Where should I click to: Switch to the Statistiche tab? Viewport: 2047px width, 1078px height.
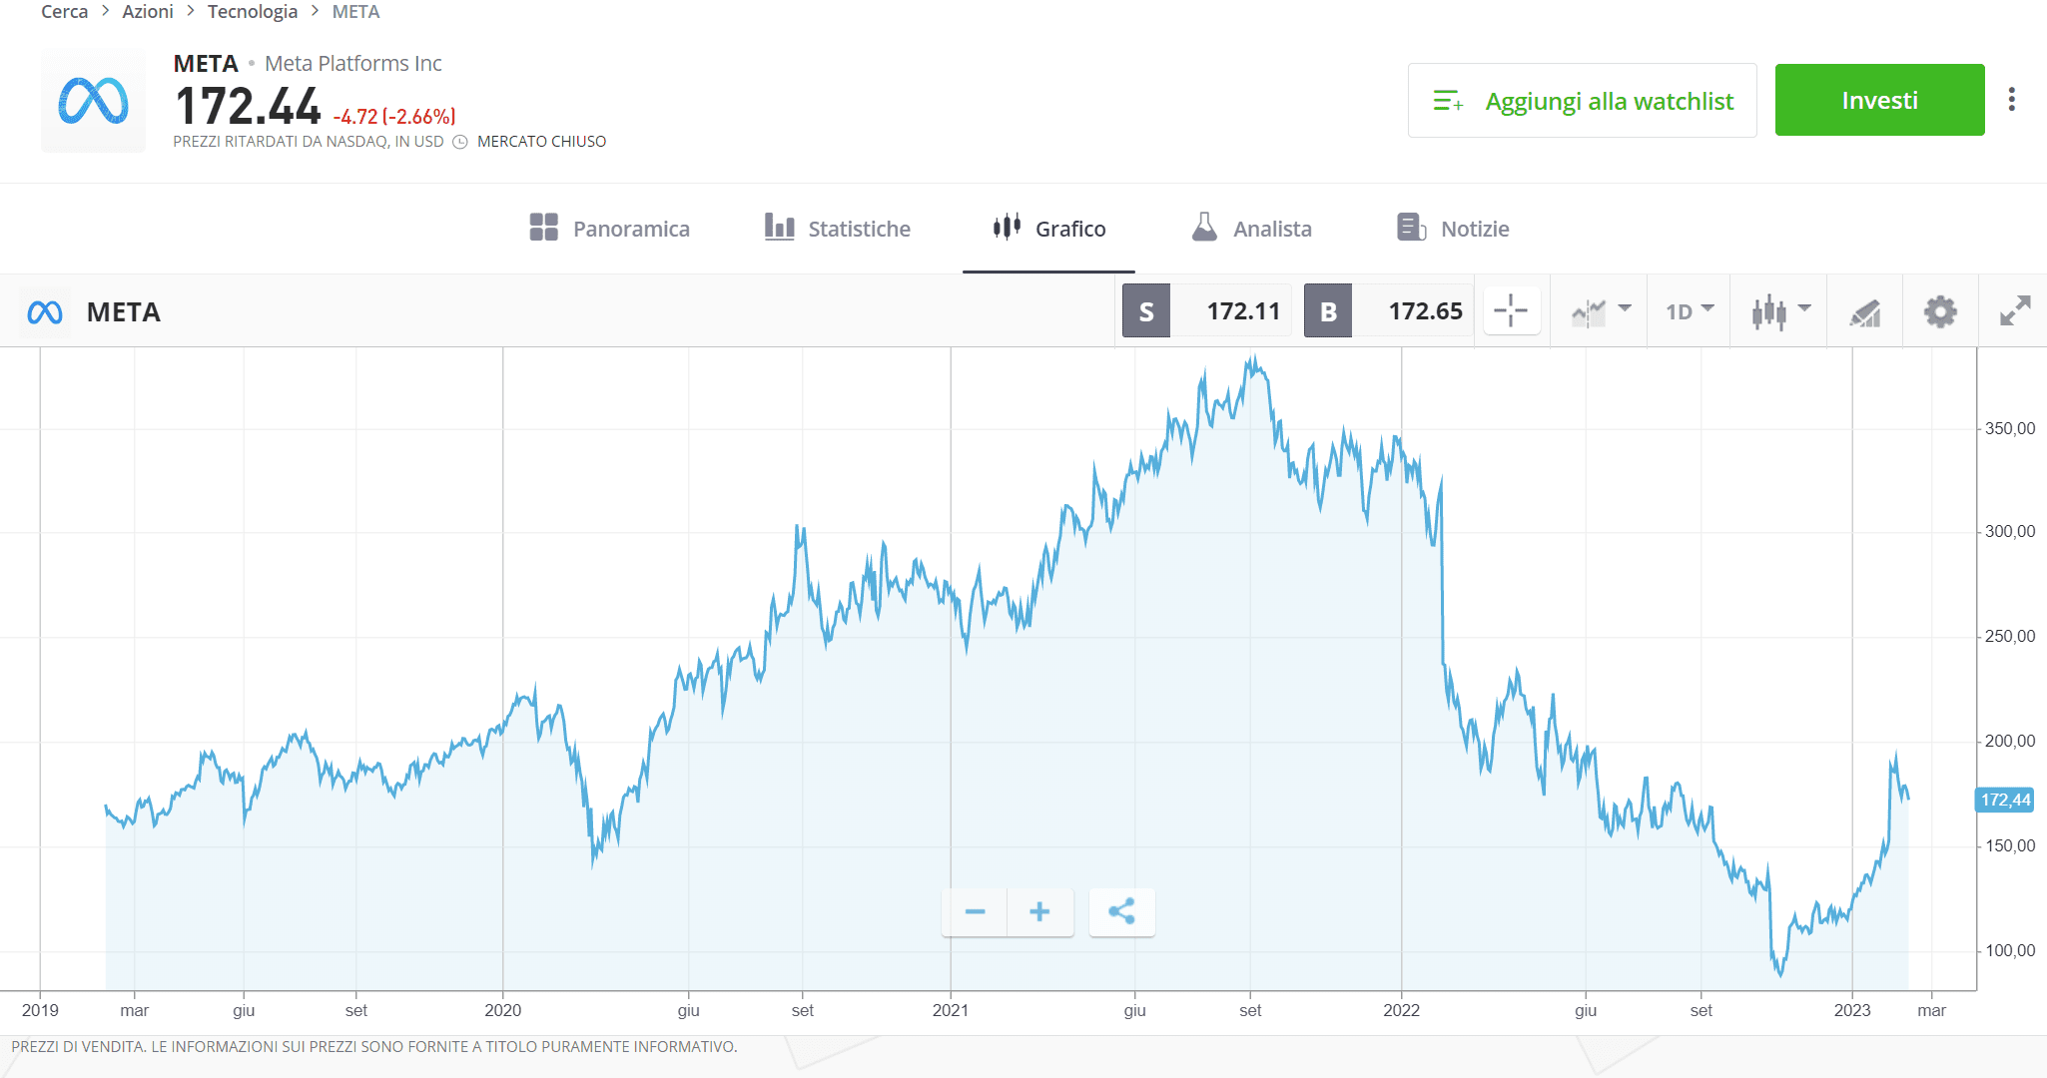point(837,229)
